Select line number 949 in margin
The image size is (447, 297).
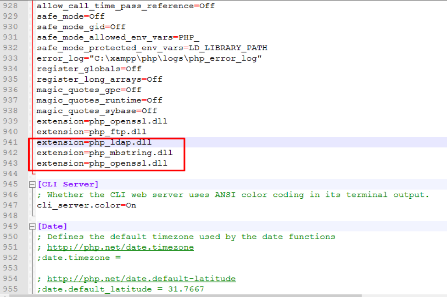10,226
